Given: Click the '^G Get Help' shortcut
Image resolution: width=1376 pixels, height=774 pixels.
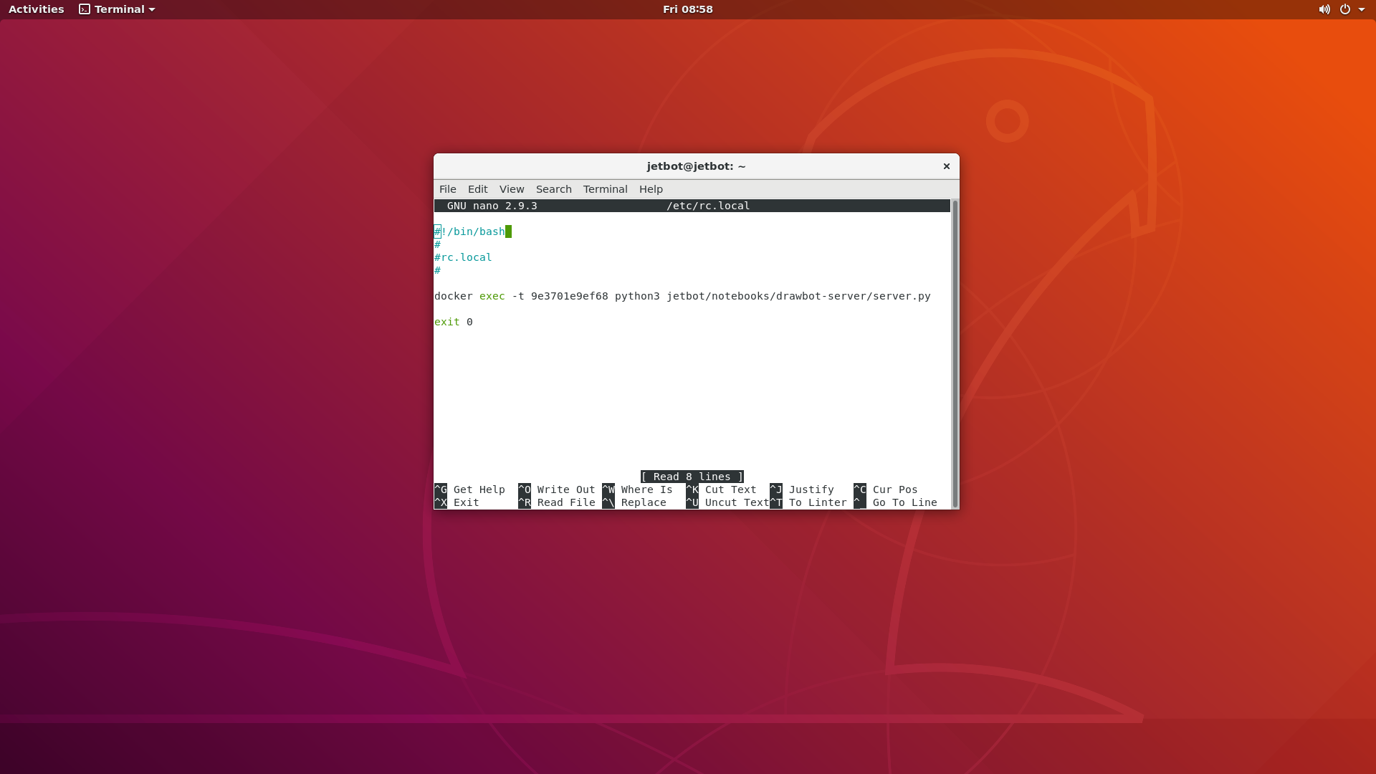Looking at the screenshot, I should 469,489.
